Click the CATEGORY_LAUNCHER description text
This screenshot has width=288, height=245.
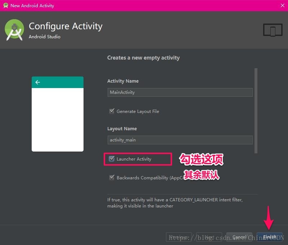[175, 203]
